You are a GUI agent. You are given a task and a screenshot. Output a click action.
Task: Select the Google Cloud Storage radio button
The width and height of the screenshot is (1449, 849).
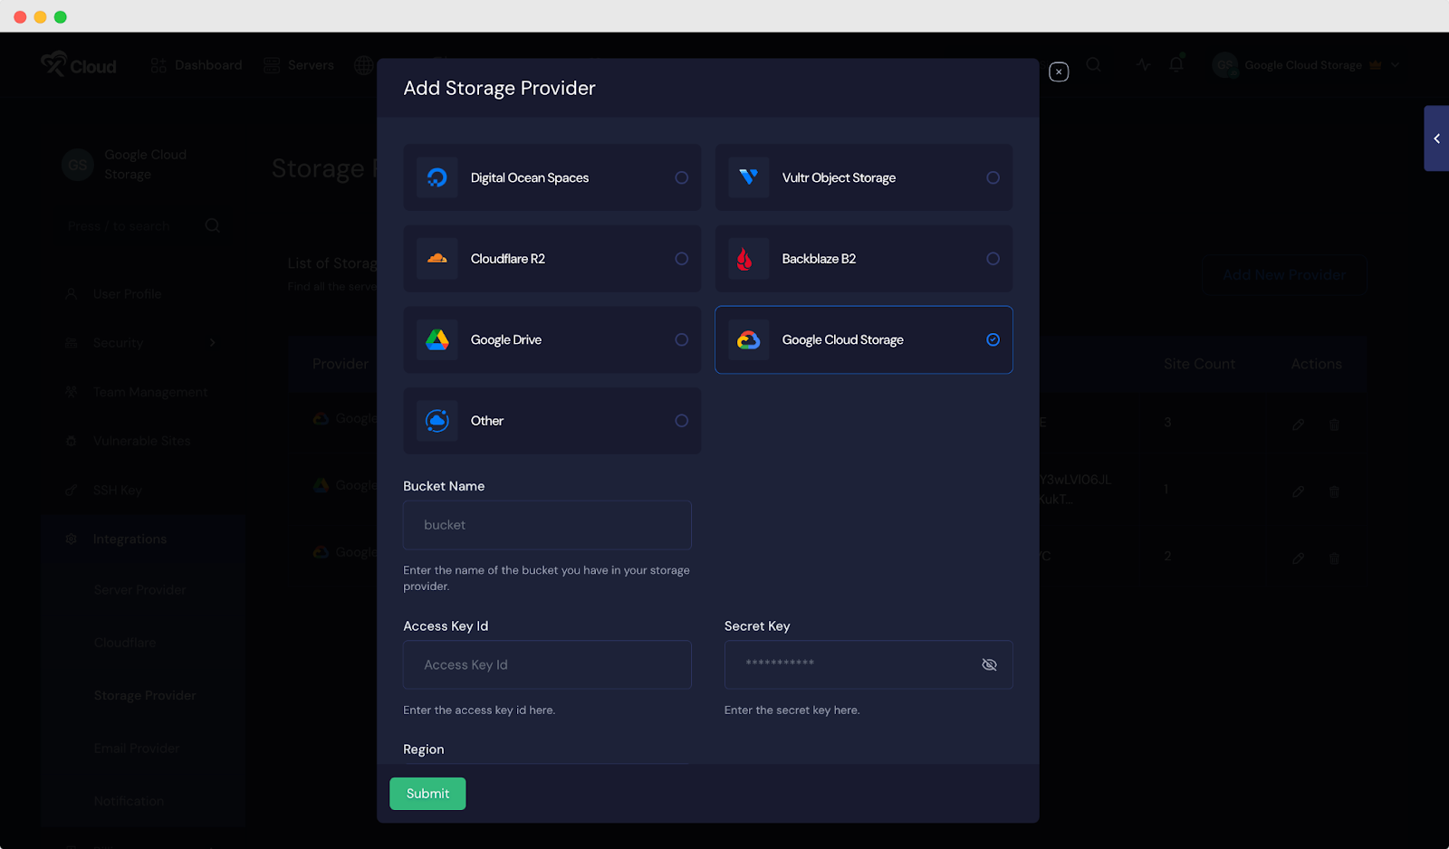[993, 339]
